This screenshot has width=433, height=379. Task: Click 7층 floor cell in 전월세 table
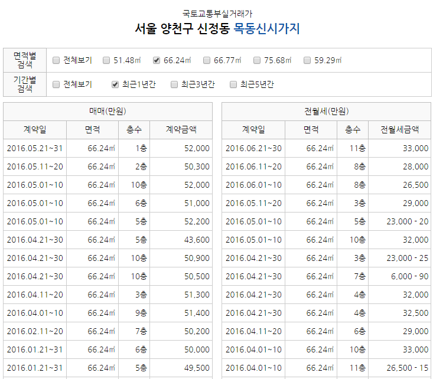(360, 276)
